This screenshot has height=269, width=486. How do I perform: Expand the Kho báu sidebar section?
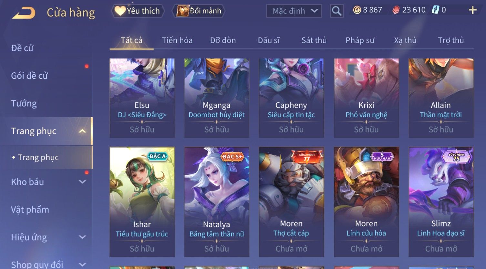point(83,182)
